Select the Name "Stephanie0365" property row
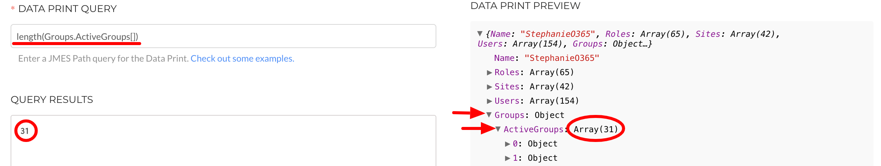Viewport: 881px width, 166px height. click(547, 58)
